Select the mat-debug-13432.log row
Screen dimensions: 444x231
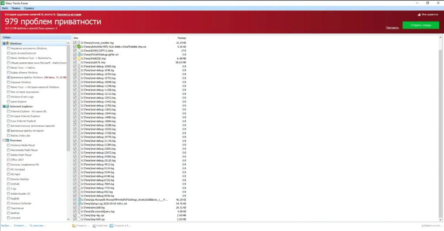(x=130, y=102)
